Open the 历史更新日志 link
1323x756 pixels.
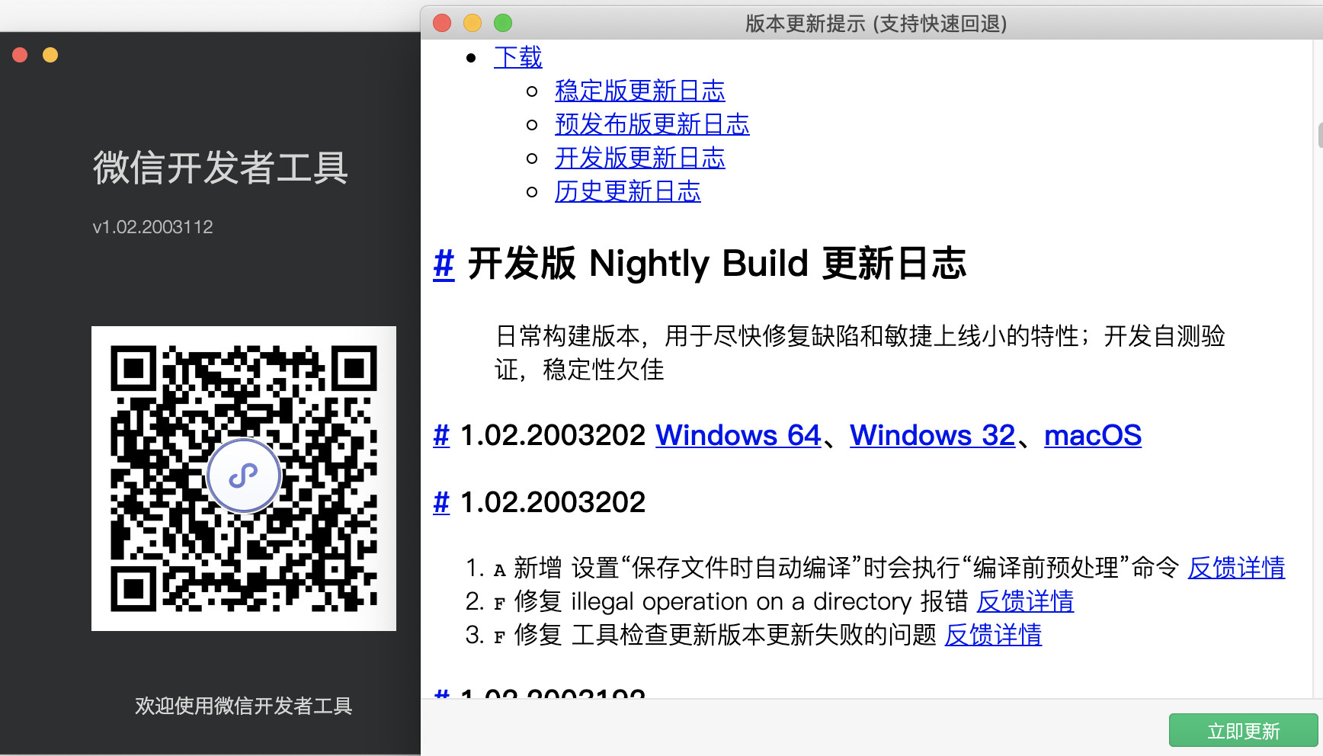click(x=628, y=191)
